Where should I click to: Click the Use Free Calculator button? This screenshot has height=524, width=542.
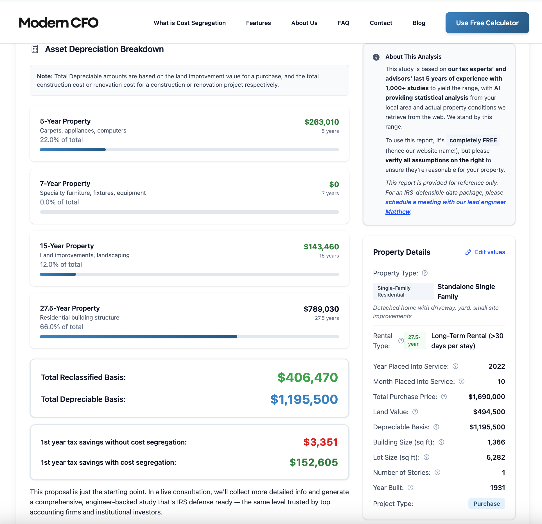(487, 23)
